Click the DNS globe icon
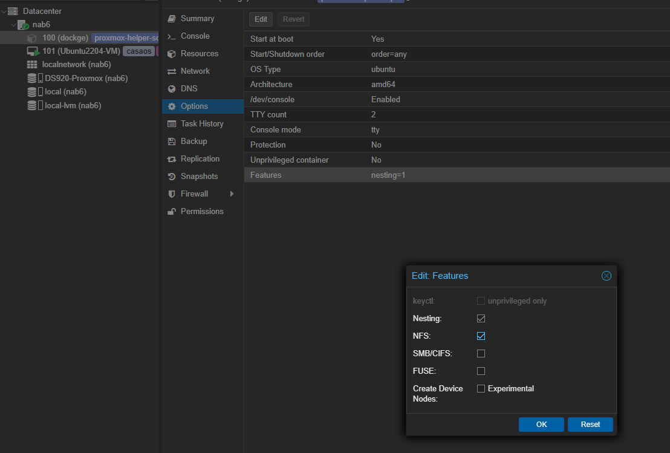This screenshot has height=453, width=670. (172, 89)
